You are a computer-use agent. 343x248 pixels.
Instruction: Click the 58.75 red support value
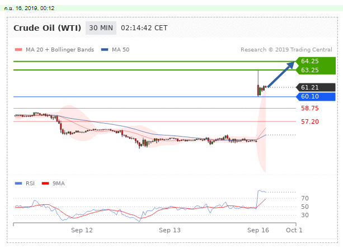point(310,108)
